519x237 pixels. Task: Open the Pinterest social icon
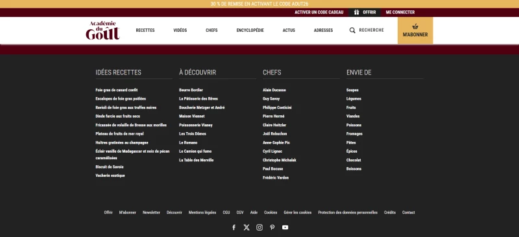pos(272,227)
